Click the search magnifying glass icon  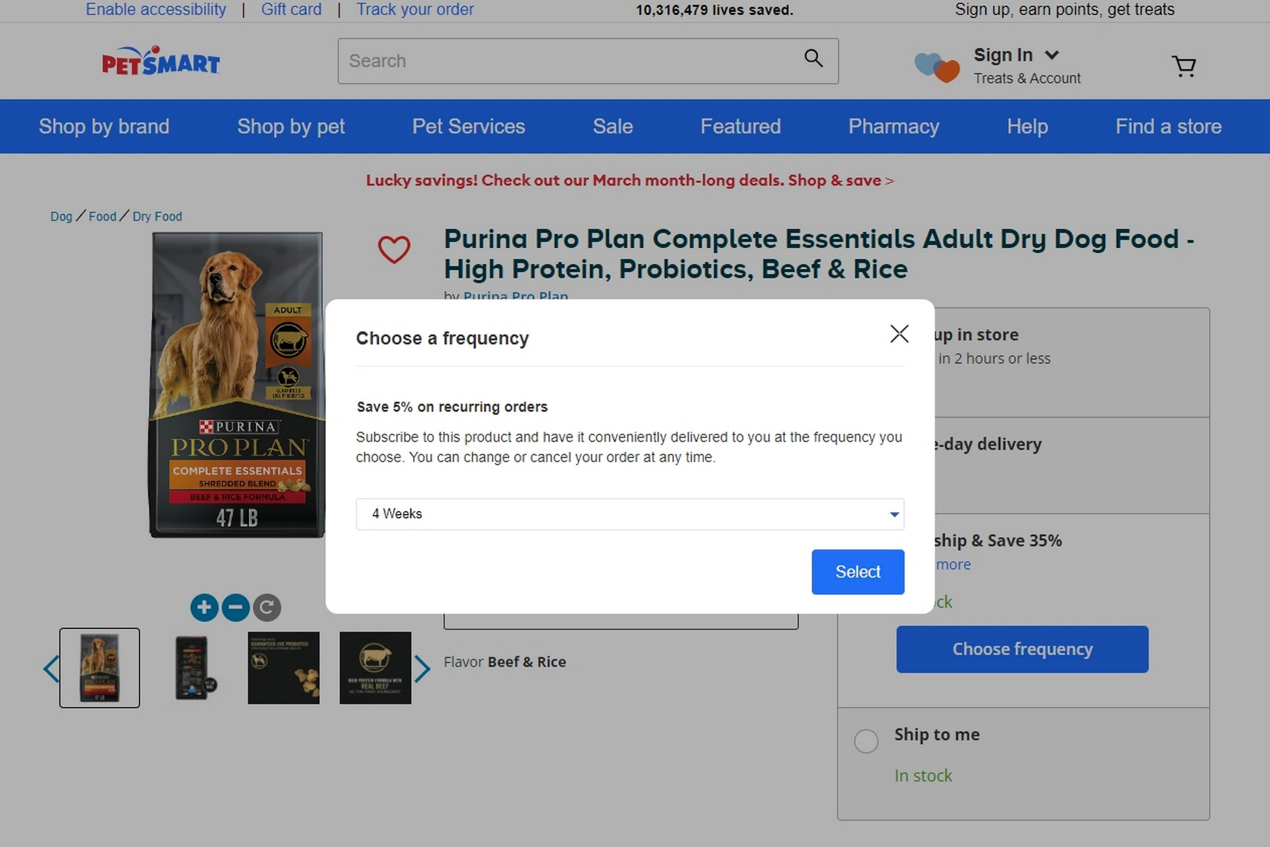point(811,59)
